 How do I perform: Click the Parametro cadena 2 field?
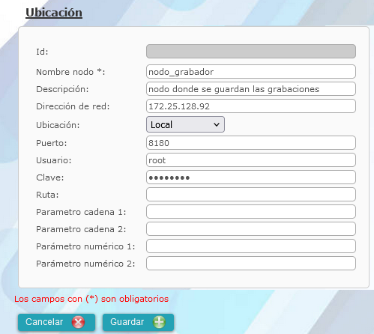(251, 229)
